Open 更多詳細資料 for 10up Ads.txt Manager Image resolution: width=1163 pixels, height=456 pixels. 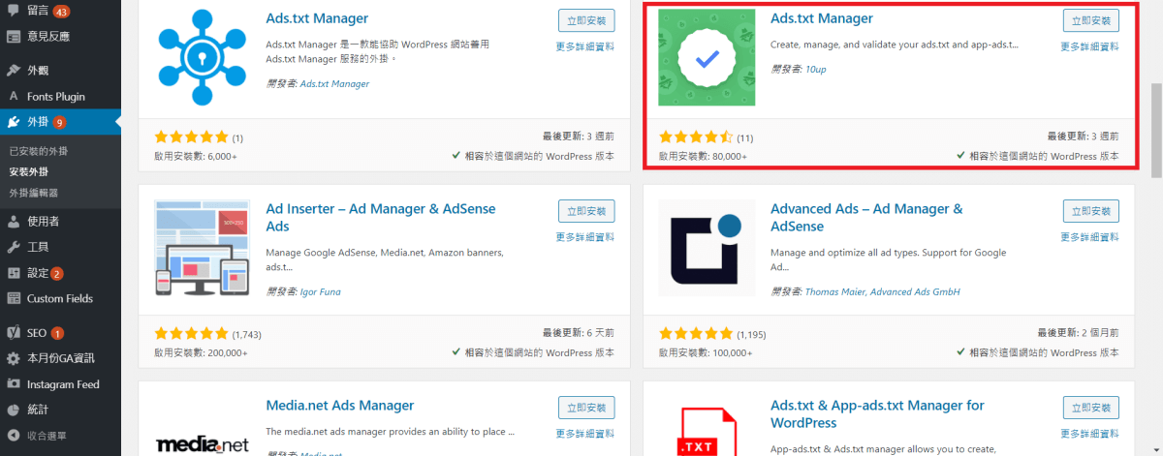click(1089, 46)
